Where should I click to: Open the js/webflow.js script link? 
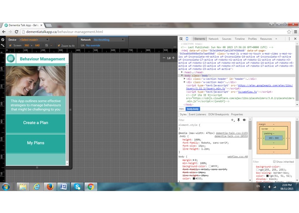click(x=247, y=92)
